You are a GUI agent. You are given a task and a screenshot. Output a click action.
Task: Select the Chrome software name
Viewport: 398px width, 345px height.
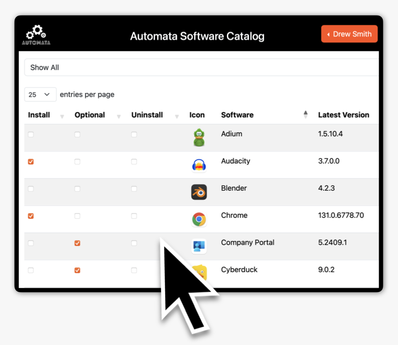point(234,215)
